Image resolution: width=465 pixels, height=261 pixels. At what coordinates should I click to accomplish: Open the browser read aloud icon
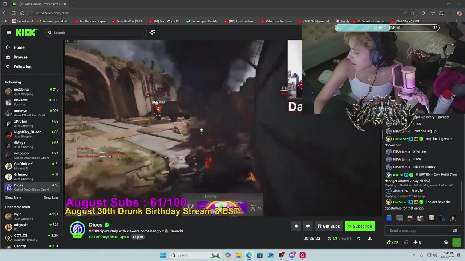[x=405, y=13]
